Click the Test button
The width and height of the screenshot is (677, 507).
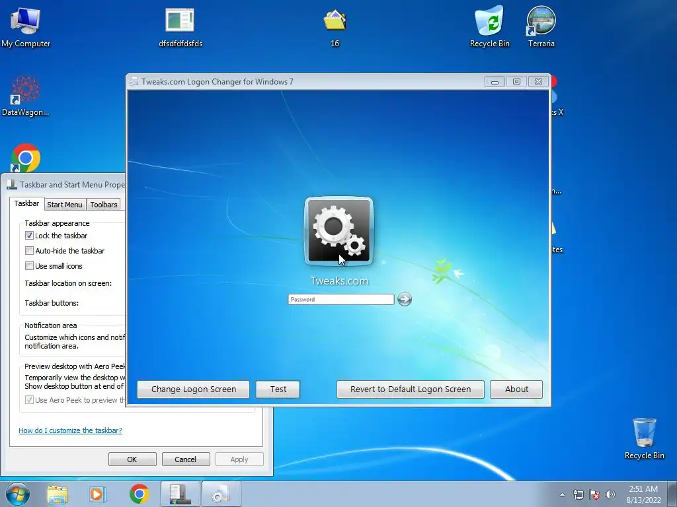(278, 389)
